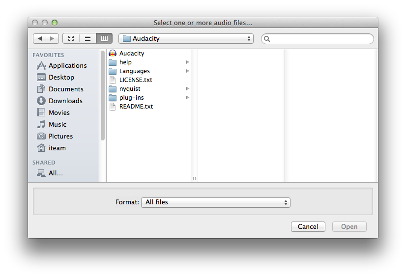
Task: Select the nyquist folder name
Action: (130, 89)
